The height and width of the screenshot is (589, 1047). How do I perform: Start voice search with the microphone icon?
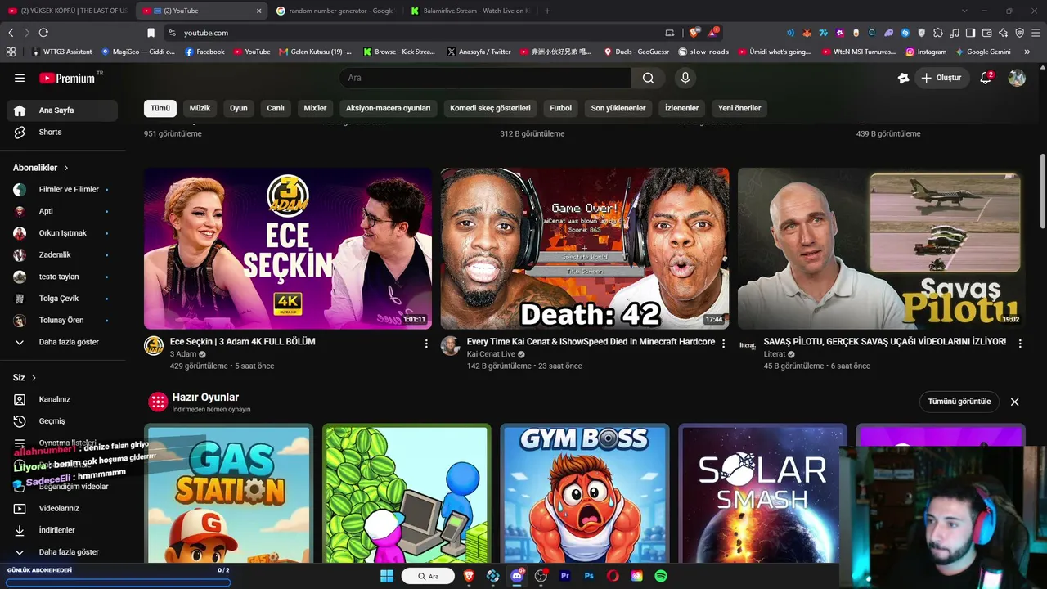(x=685, y=78)
